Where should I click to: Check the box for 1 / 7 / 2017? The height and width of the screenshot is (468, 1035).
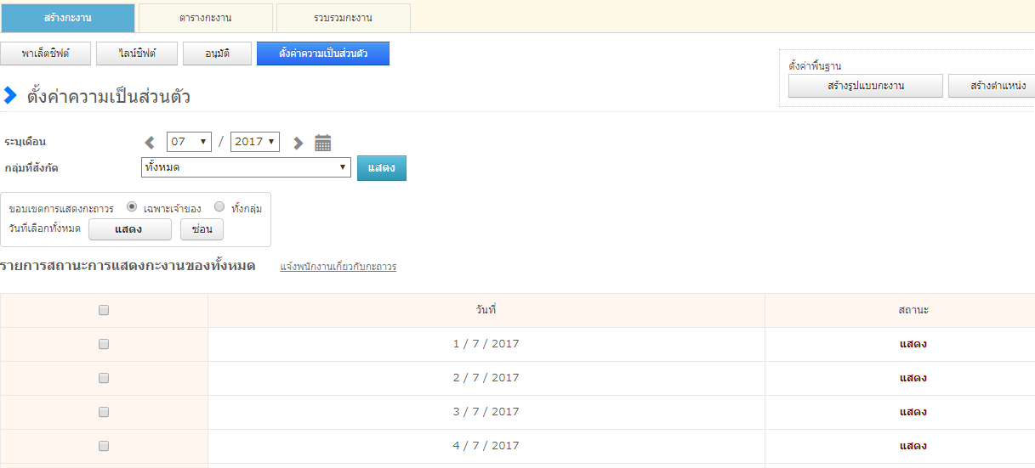coord(104,344)
